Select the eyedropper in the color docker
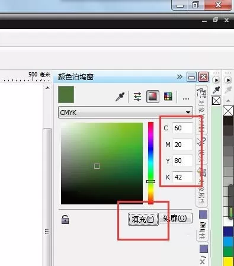 click(120, 97)
